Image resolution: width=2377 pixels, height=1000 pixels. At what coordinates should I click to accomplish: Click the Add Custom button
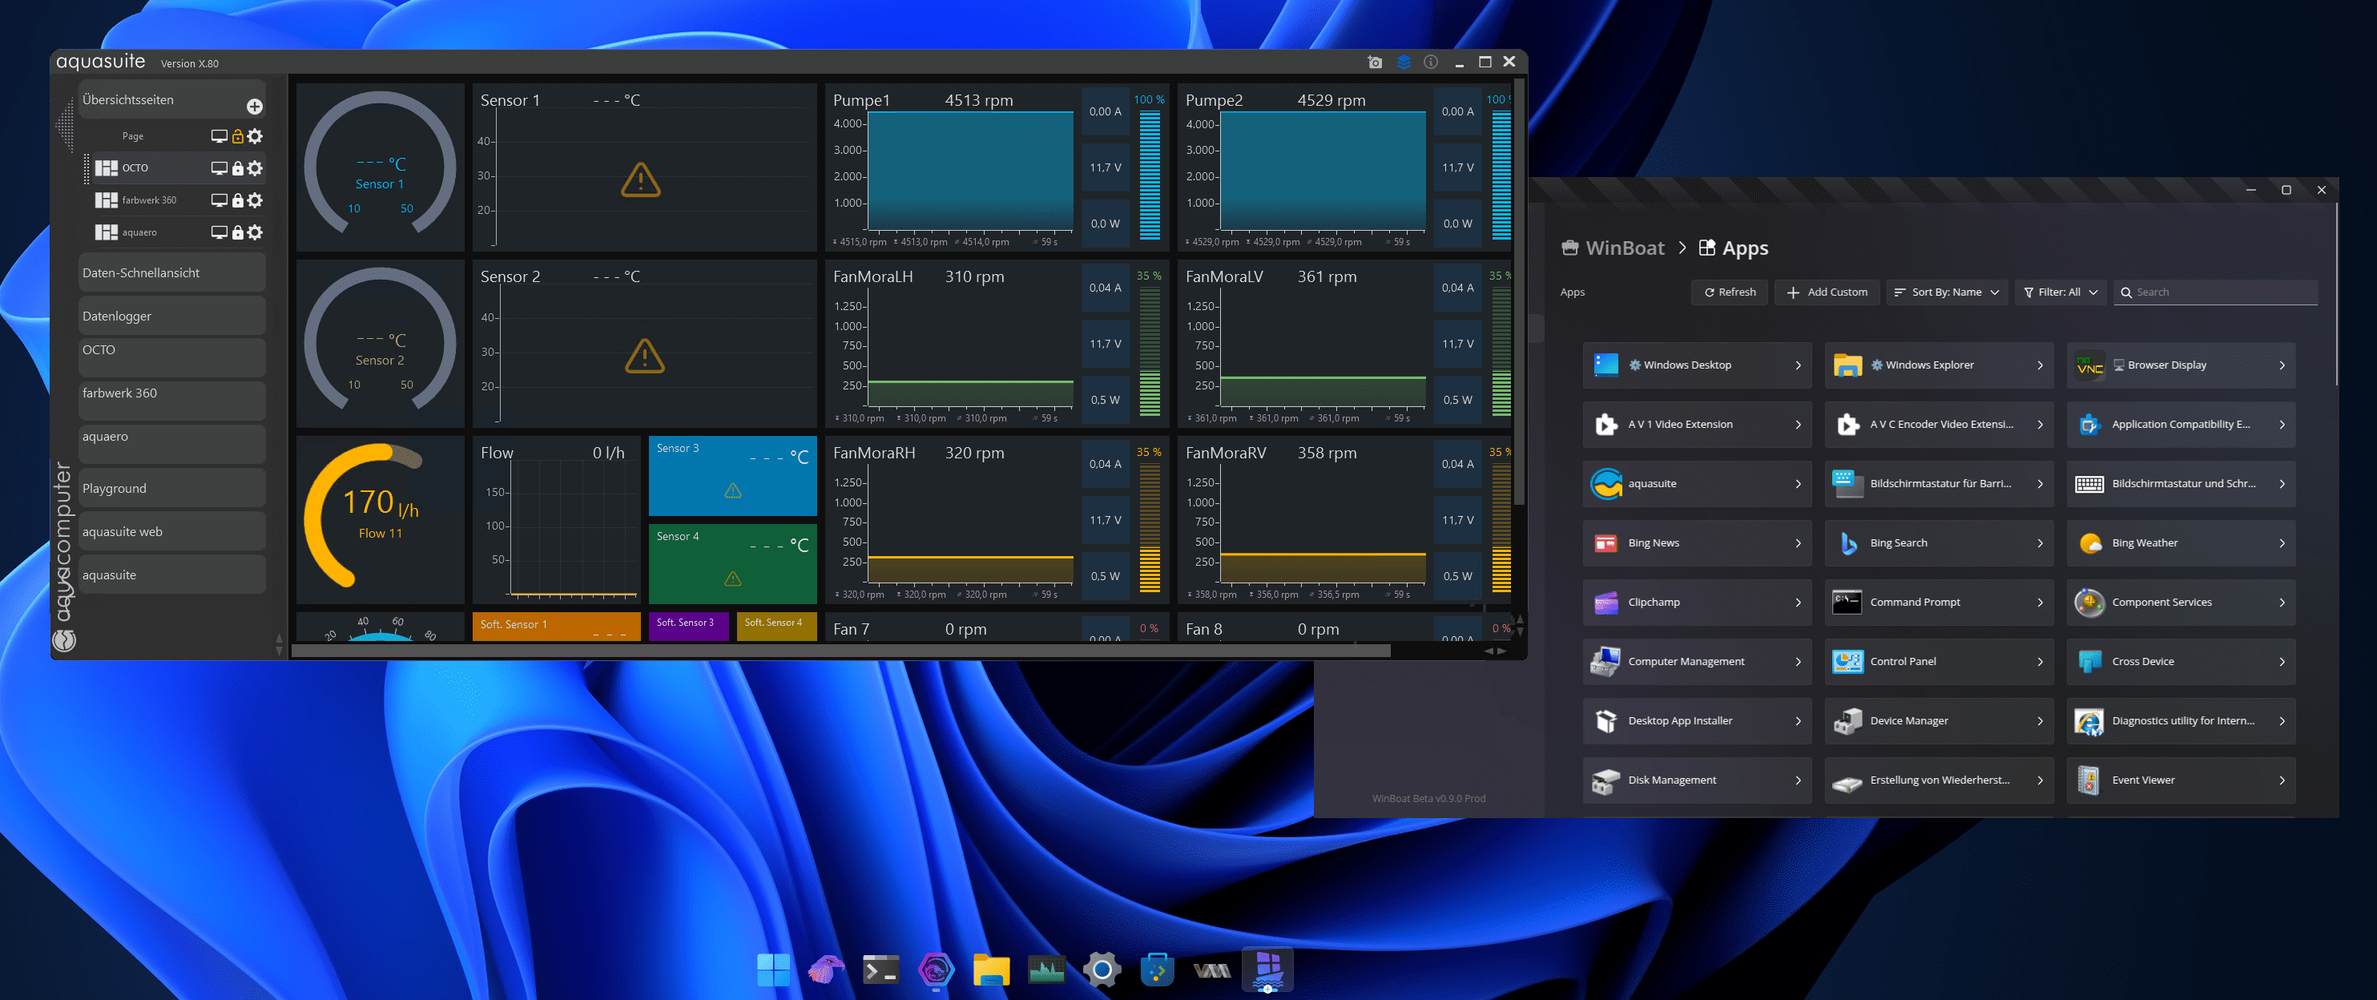coord(1826,292)
